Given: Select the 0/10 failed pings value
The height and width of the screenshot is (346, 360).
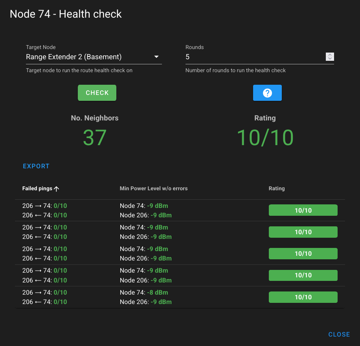Looking at the screenshot, I should coord(61,206).
